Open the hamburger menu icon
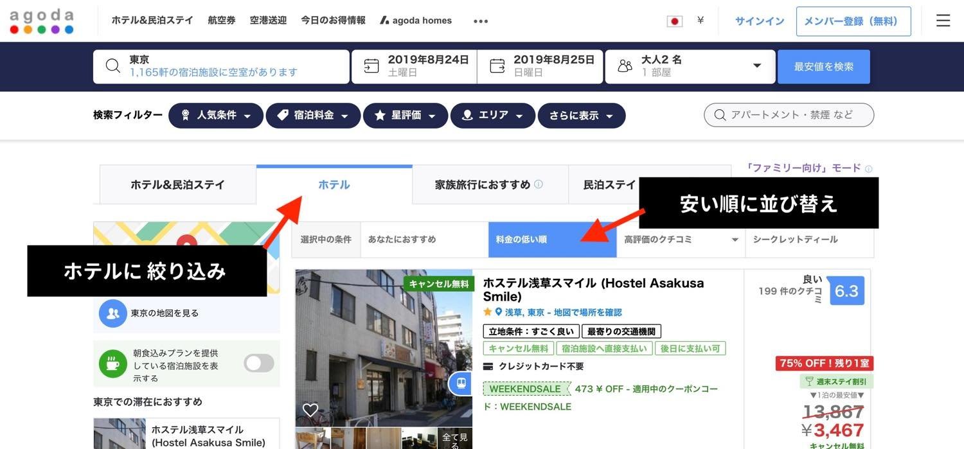The width and height of the screenshot is (964, 449). pos(943,21)
